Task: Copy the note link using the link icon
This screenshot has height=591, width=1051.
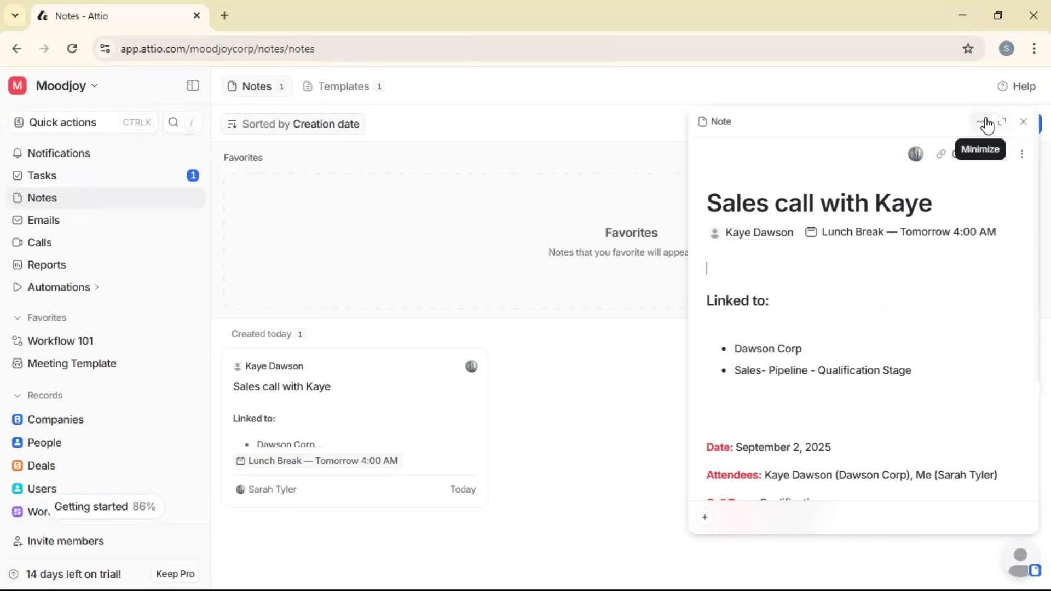Action: coord(941,154)
